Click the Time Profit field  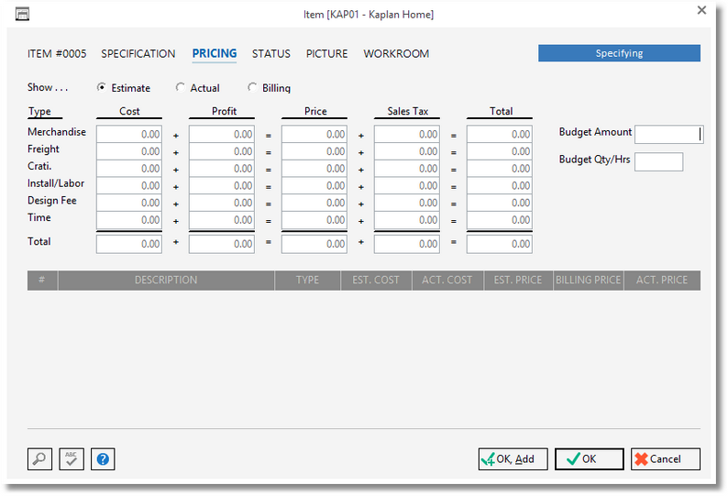click(x=222, y=220)
